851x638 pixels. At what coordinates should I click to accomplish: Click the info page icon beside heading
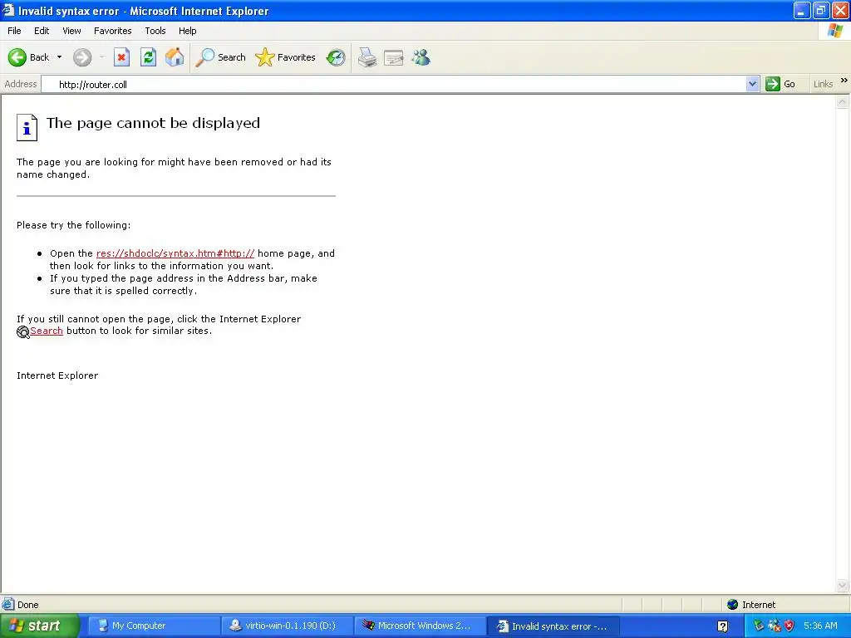27,127
